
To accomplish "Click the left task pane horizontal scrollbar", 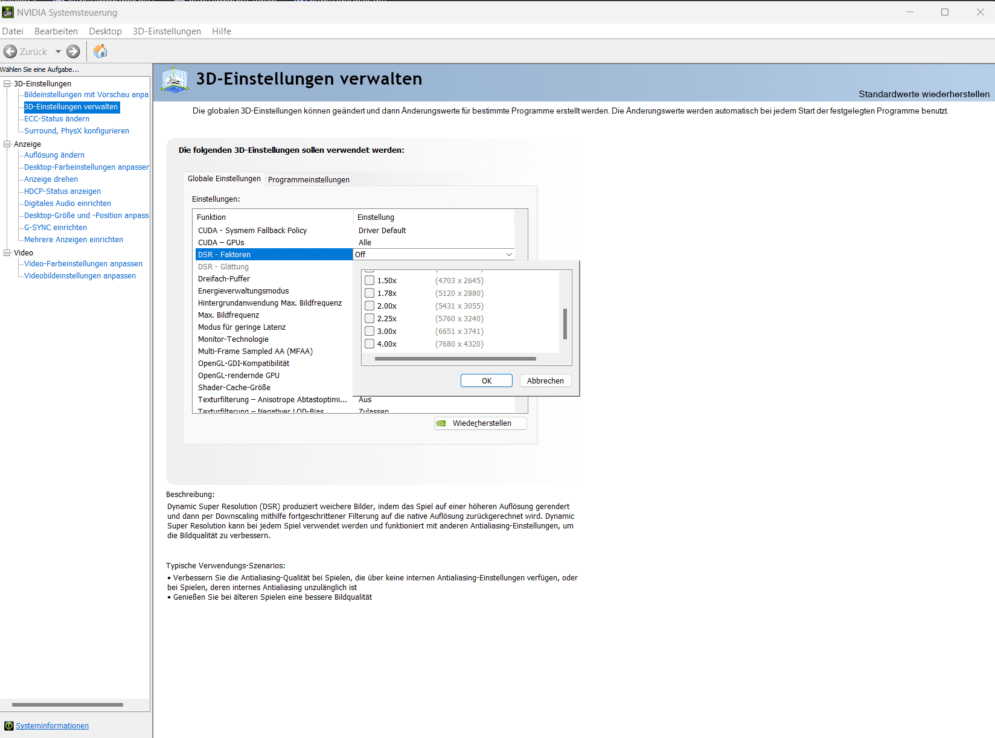I will click(68, 705).
